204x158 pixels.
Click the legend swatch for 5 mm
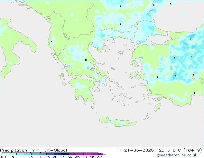(x=35, y=154)
